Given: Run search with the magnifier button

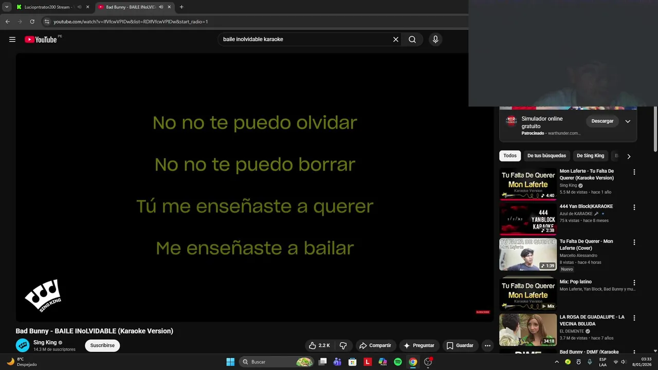Looking at the screenshot, I should [412, 40].
